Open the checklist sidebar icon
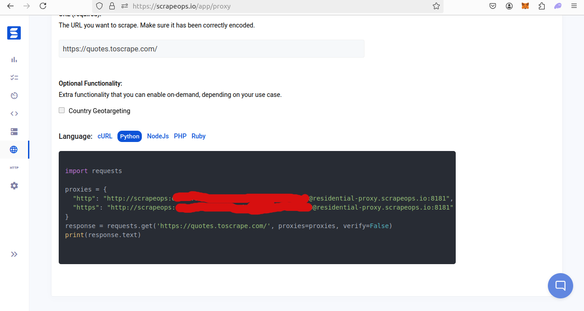 pyautogui.click(x=14, y=78)
